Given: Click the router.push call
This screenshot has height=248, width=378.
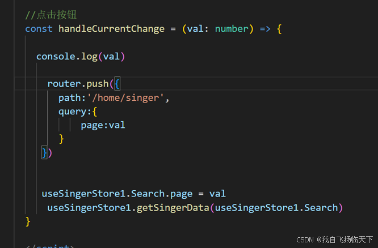Looking at the screenshot, I should (78, 84).
